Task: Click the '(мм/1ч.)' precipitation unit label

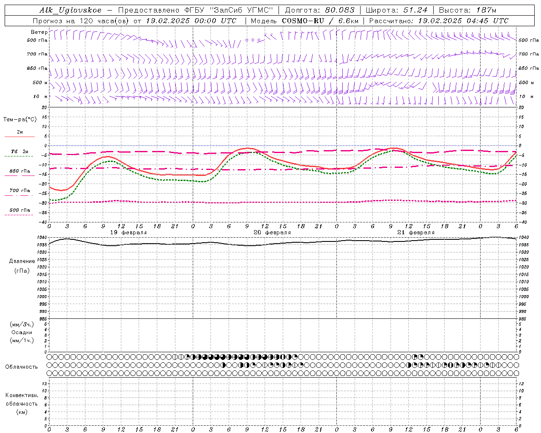Action: pos(22,340)
